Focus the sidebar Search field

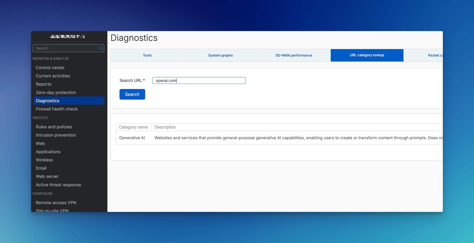click(68, 48)
